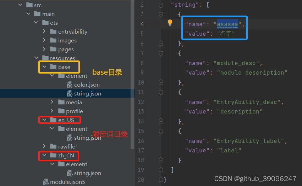Expand the media folder
Viewport: 302px width, 186px height.
52,102
